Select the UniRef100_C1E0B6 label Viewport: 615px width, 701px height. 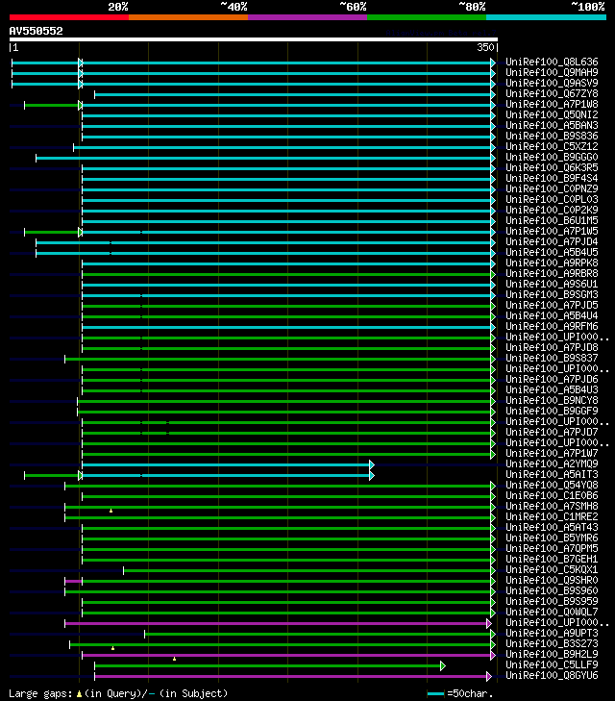point(552,496)
